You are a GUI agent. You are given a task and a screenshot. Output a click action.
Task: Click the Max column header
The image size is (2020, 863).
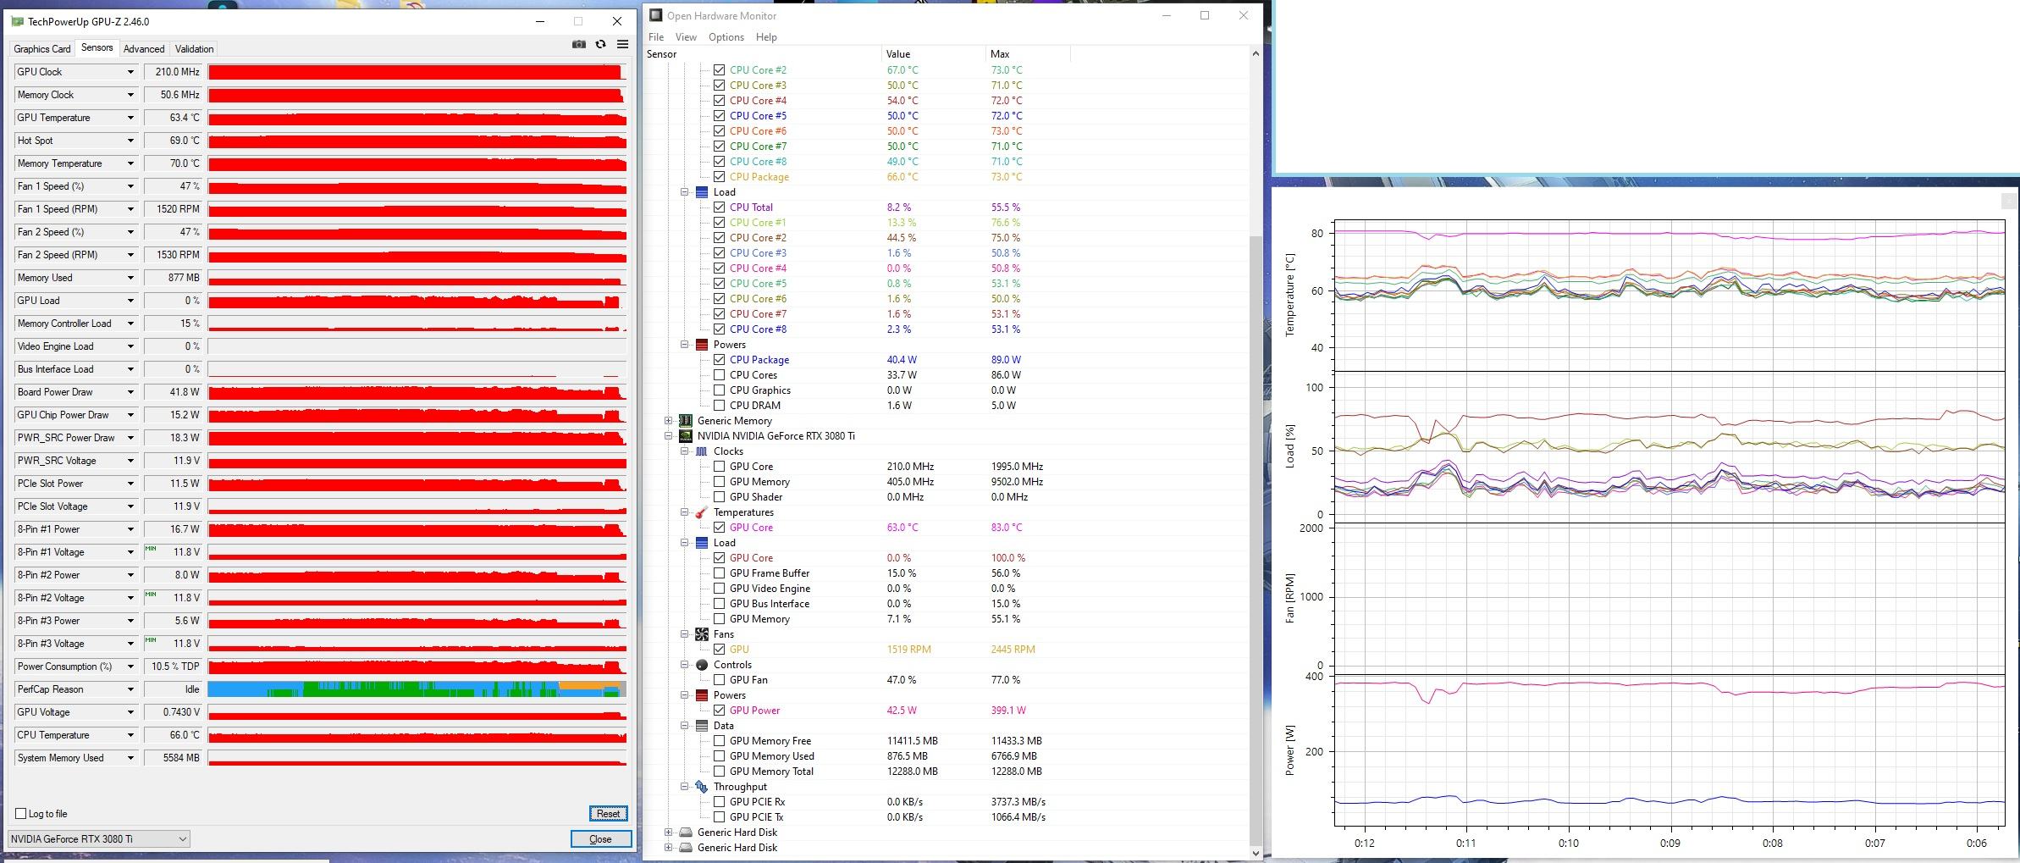[1028, 54]
